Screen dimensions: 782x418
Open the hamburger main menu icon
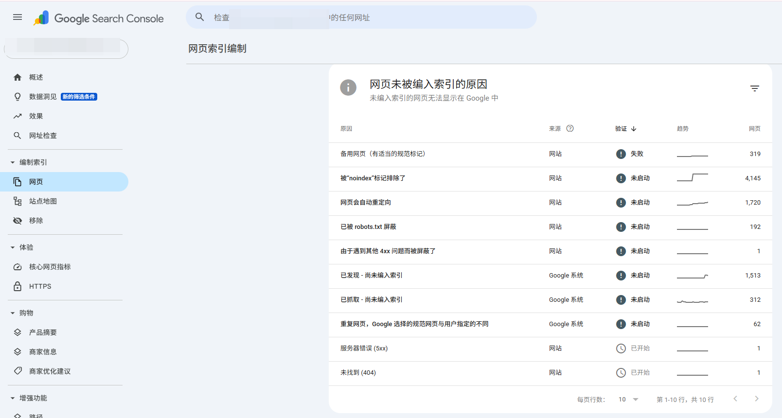click(x=18, y=17)
